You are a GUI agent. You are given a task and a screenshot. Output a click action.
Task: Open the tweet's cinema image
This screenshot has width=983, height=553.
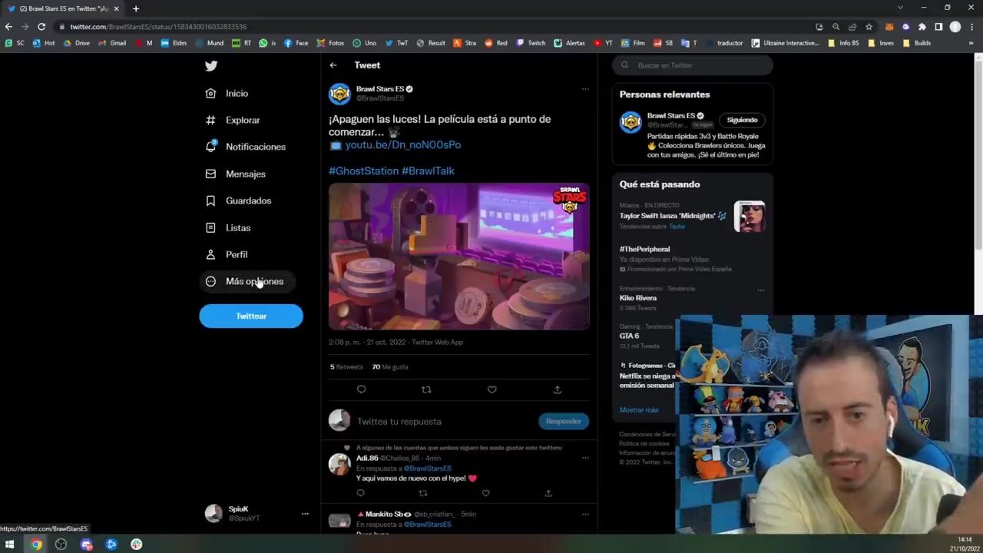[x=459, y=257]
